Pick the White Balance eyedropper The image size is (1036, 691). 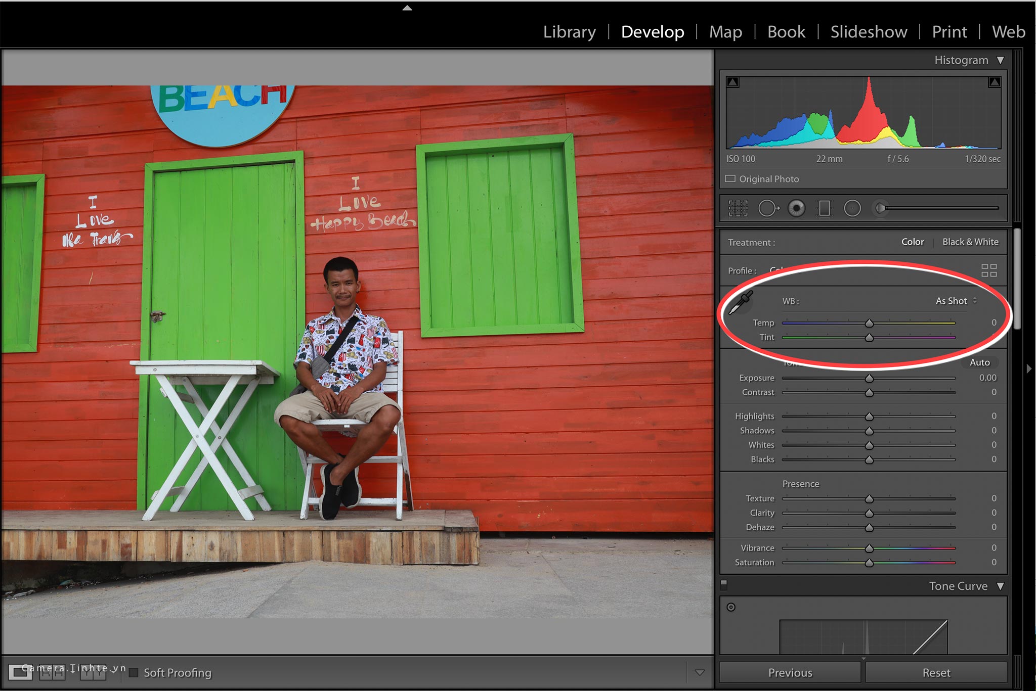(741, 303)
